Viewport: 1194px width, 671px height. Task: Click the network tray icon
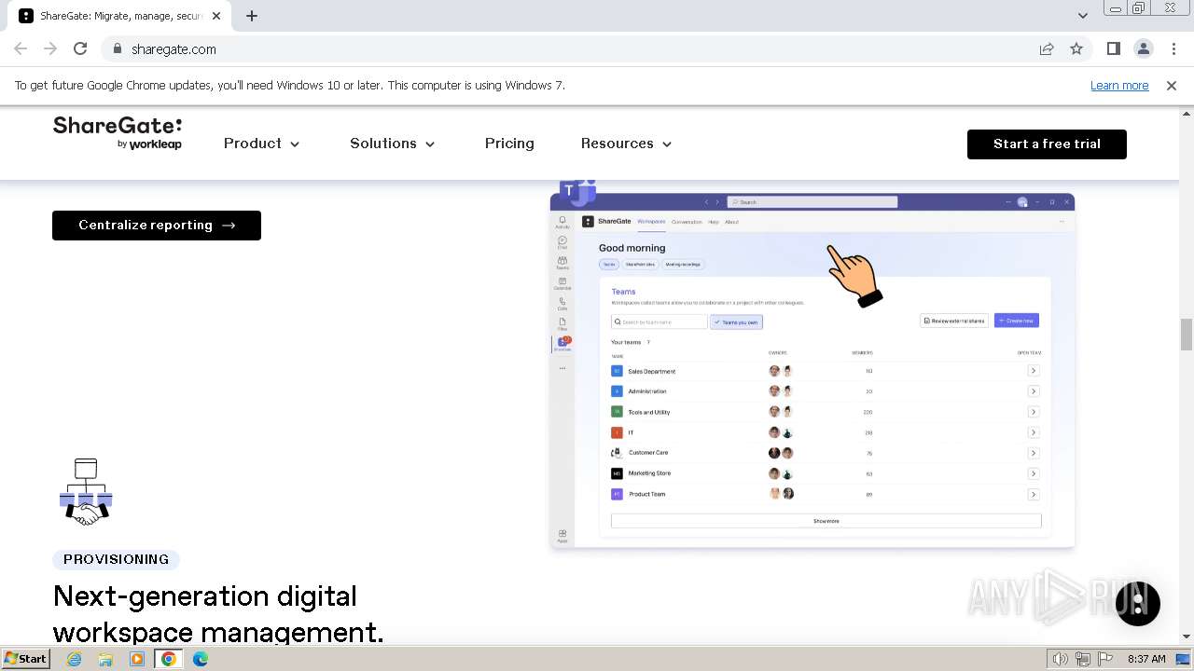(1083, 659)
